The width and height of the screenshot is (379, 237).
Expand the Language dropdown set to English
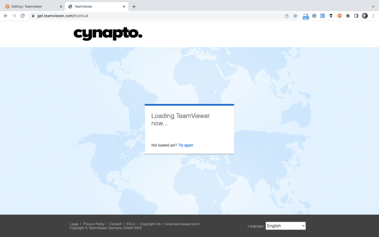click(285, 226)
